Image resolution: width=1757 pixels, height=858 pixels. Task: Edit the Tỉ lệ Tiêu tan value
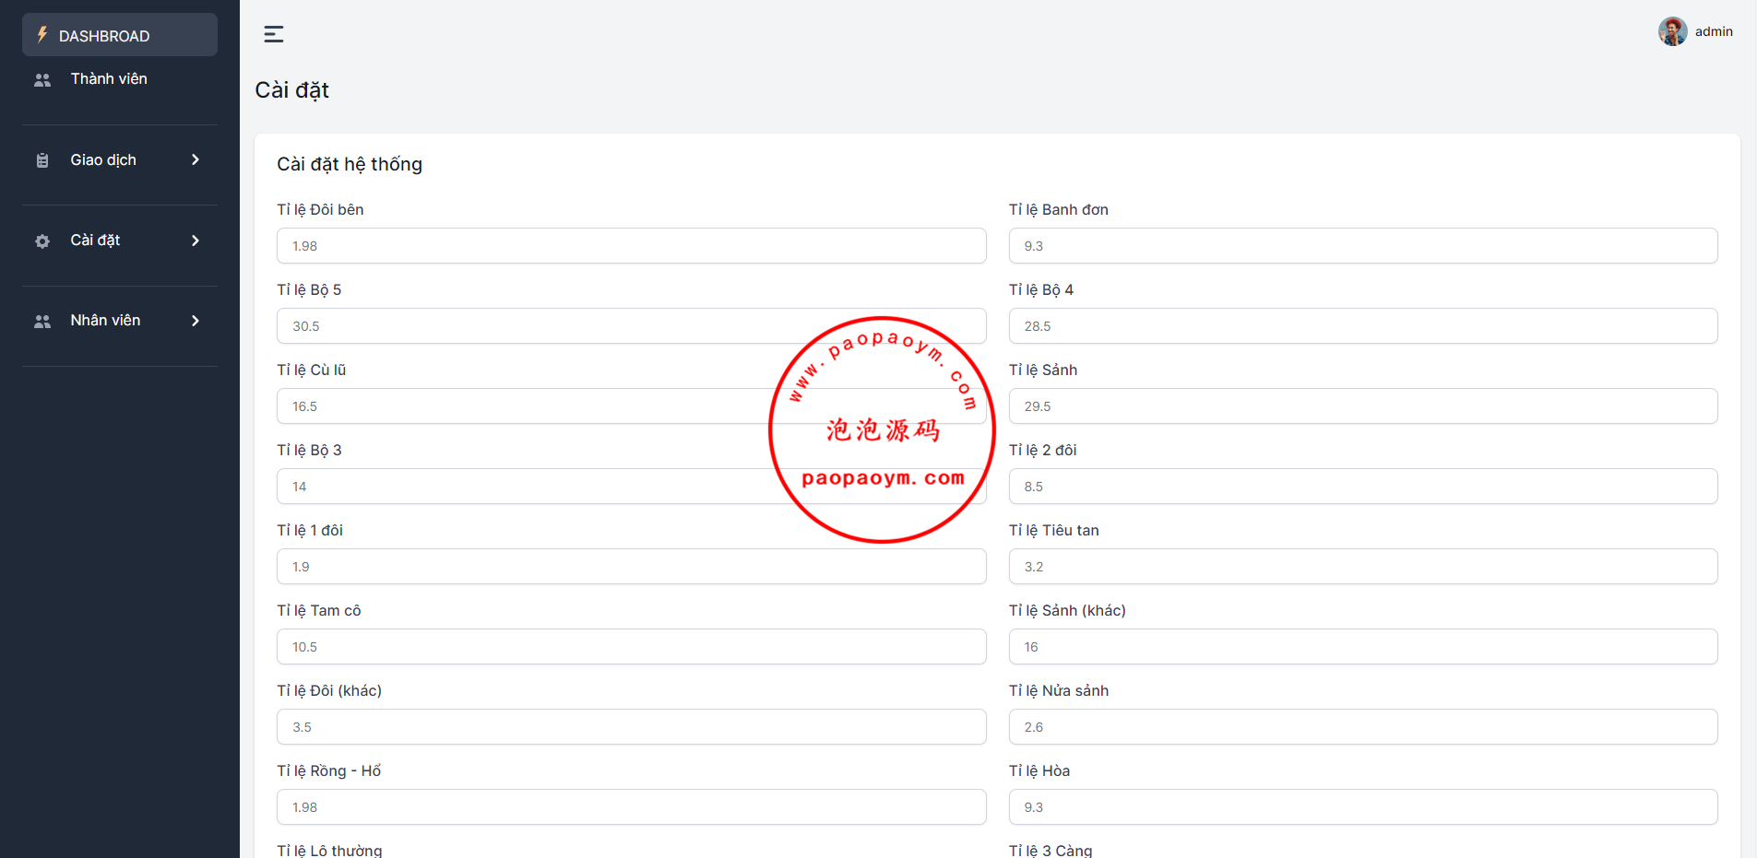tap(1362, 567)
